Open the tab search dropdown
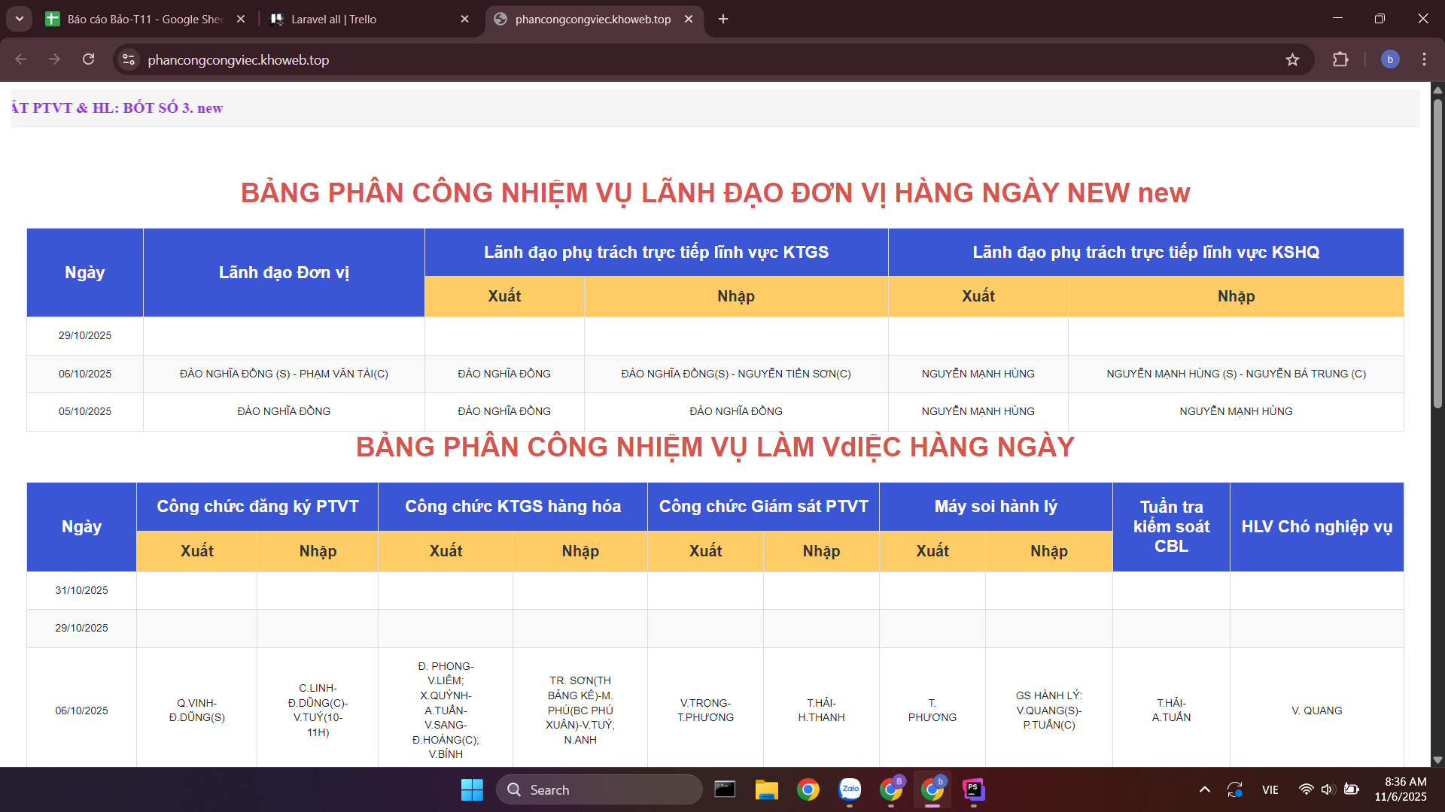 click(19, 19)
